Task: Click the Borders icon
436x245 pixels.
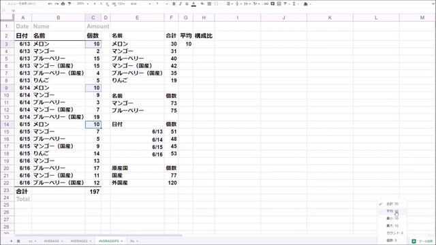Action: point(209,4)
